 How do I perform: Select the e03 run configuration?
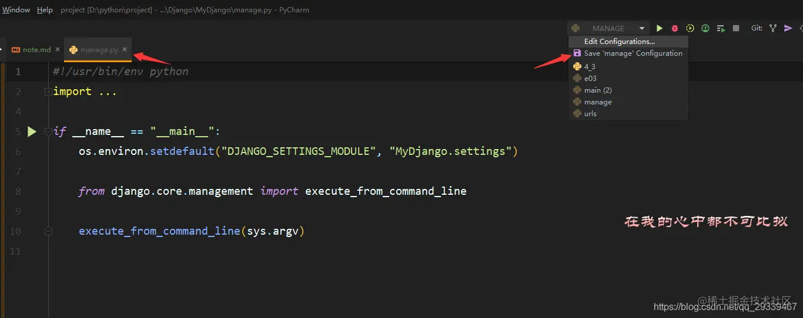[x=628, y=79]
